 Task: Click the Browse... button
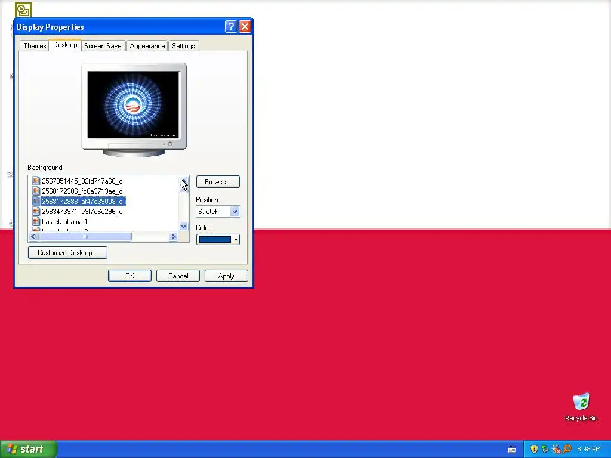click(x=218, y=182)
